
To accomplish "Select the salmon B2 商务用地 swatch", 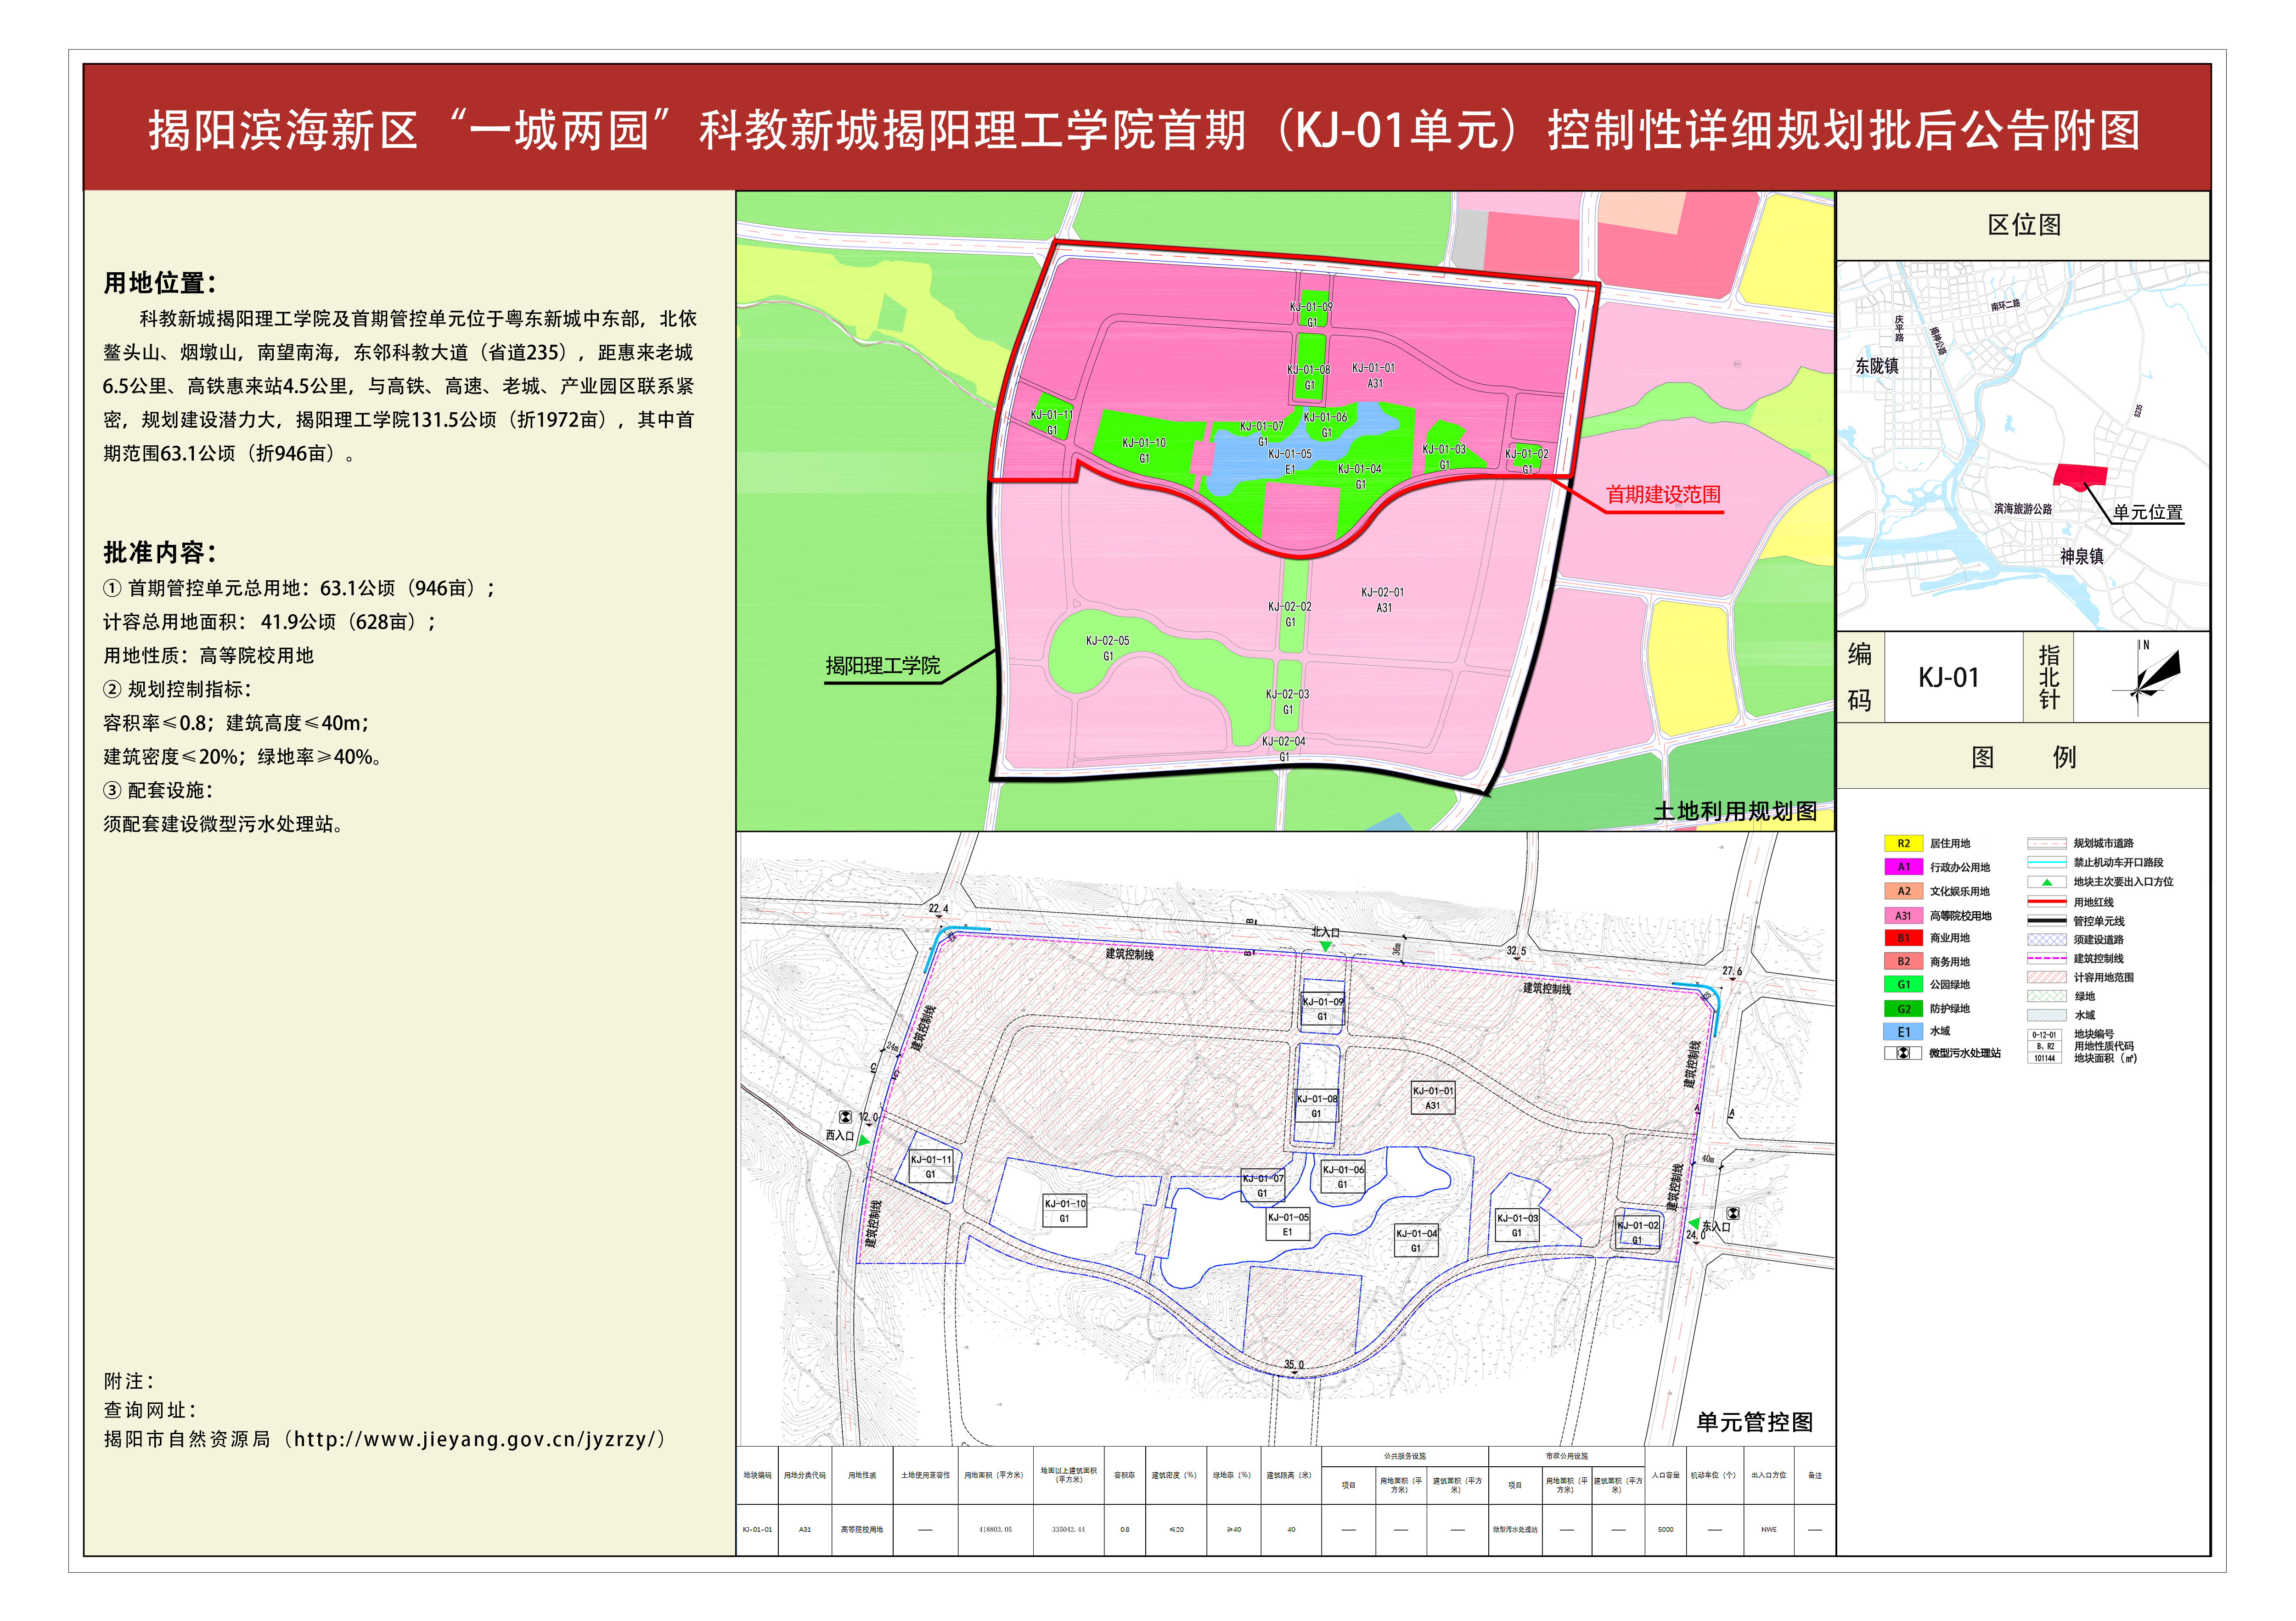I will tap(1903, 961).
